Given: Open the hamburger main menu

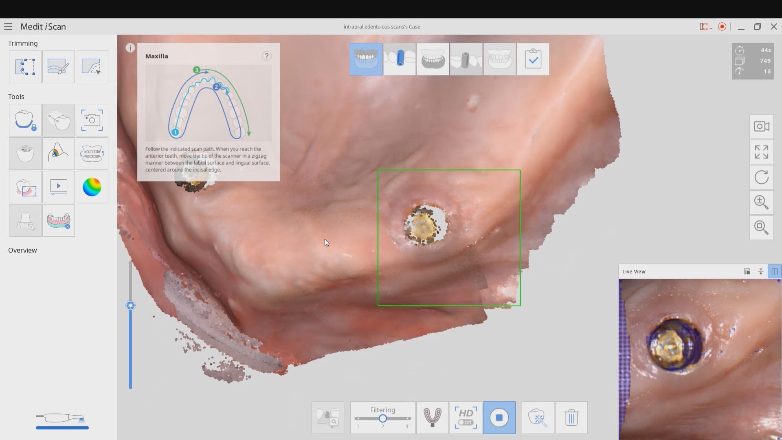Looking at the screenshot, I should coord(8,27).
